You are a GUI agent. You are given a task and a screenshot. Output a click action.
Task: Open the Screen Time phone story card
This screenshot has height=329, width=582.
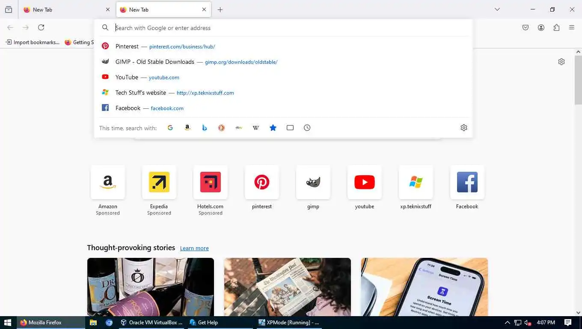click(x=424, y=287)
